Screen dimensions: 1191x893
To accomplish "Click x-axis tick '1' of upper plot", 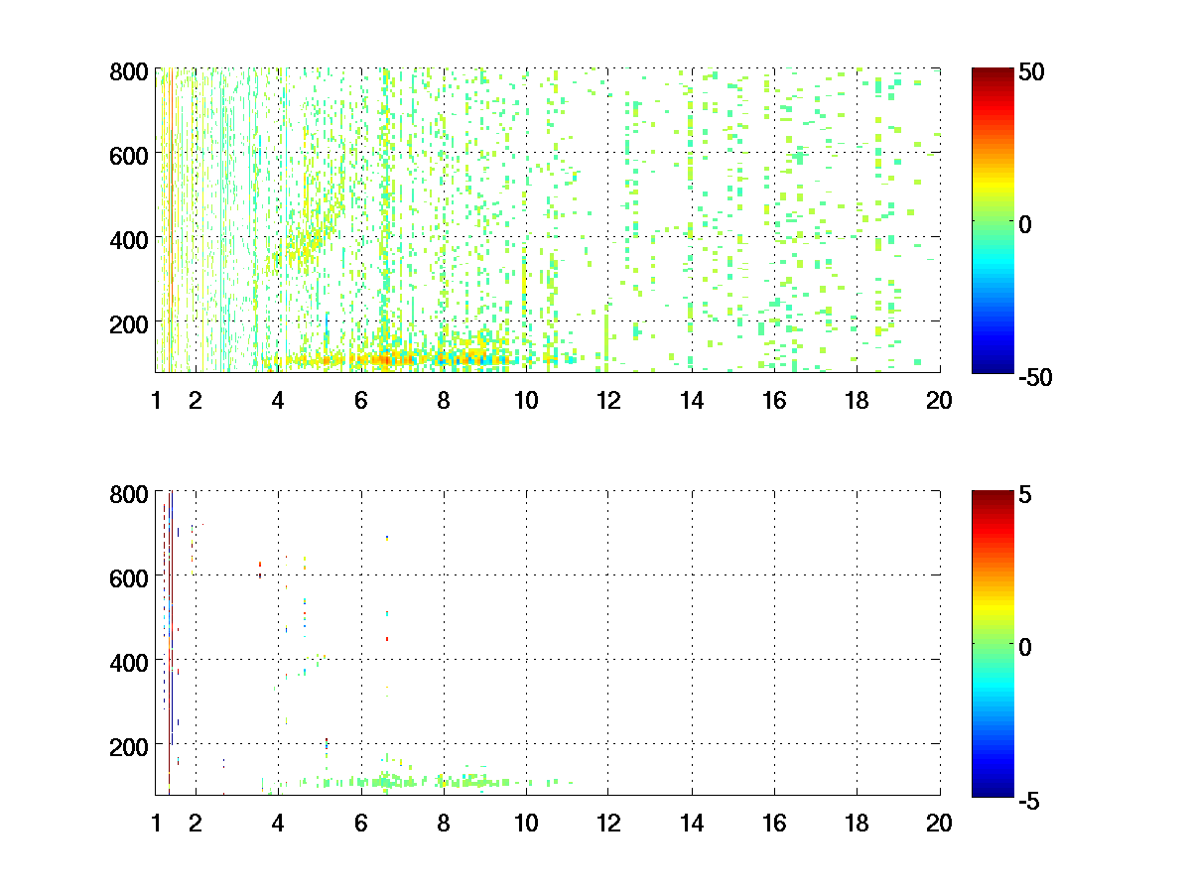I will (x=156, y=401).
